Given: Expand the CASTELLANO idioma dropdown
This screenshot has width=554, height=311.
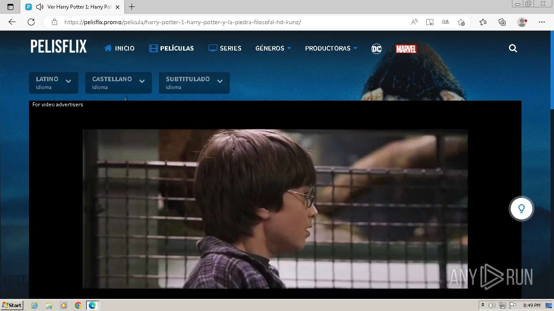Looking at the screenshot, I should 119,83.
